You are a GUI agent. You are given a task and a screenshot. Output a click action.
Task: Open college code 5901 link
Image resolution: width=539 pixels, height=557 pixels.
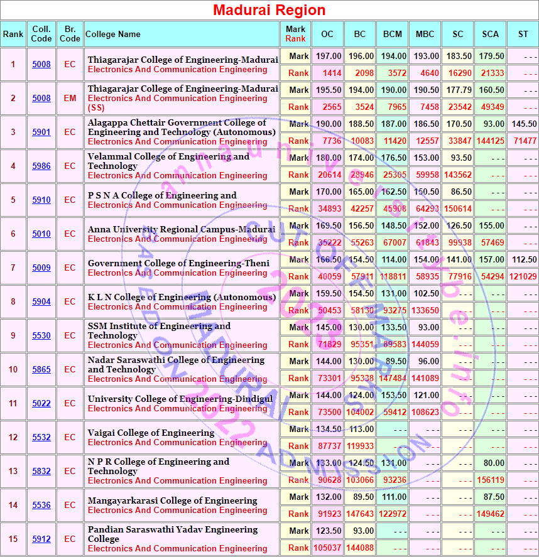41,132
